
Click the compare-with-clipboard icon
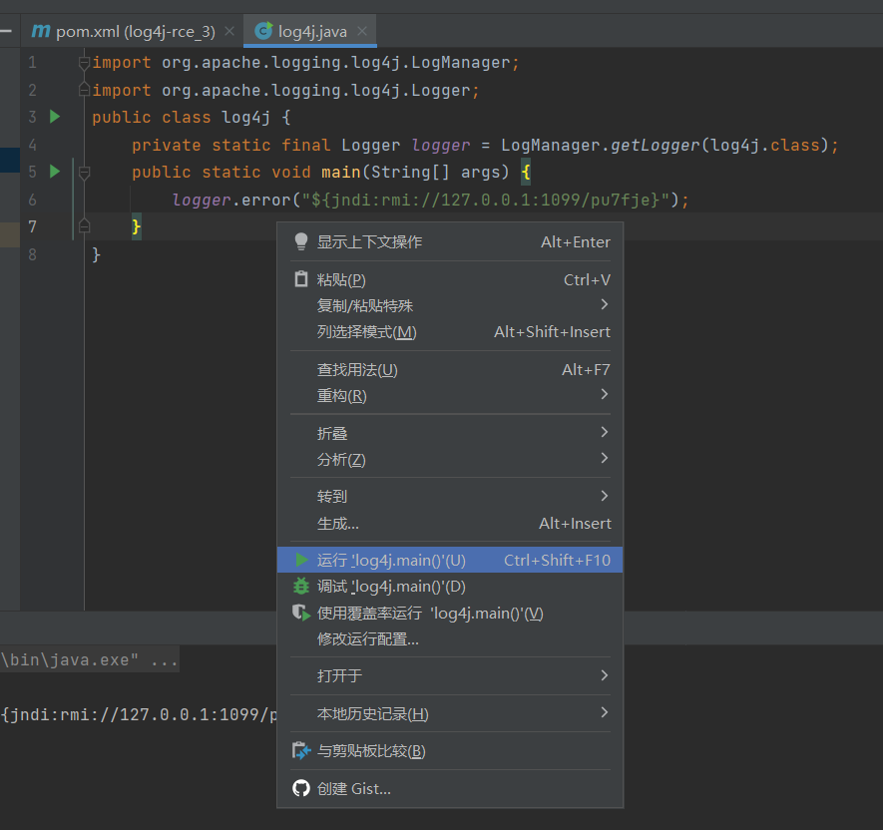pyautogui.click(x=302, y=750)
